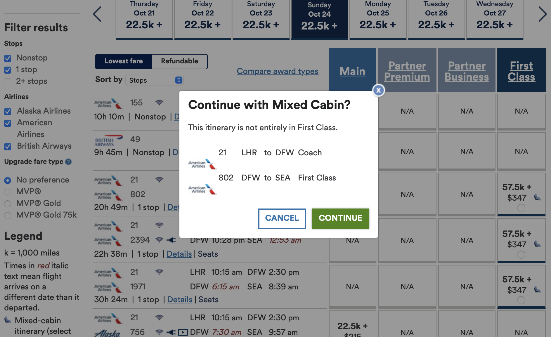Click the Wi-Fi icon for flight 155
Viewport: 551px width, 337px height.
[x=159, y=103]
